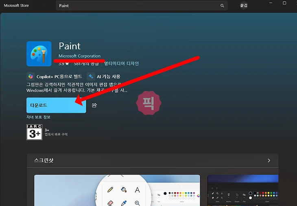The image size is (297, 206).
Task: Click the 3.9 star rating
Action: 63,64
